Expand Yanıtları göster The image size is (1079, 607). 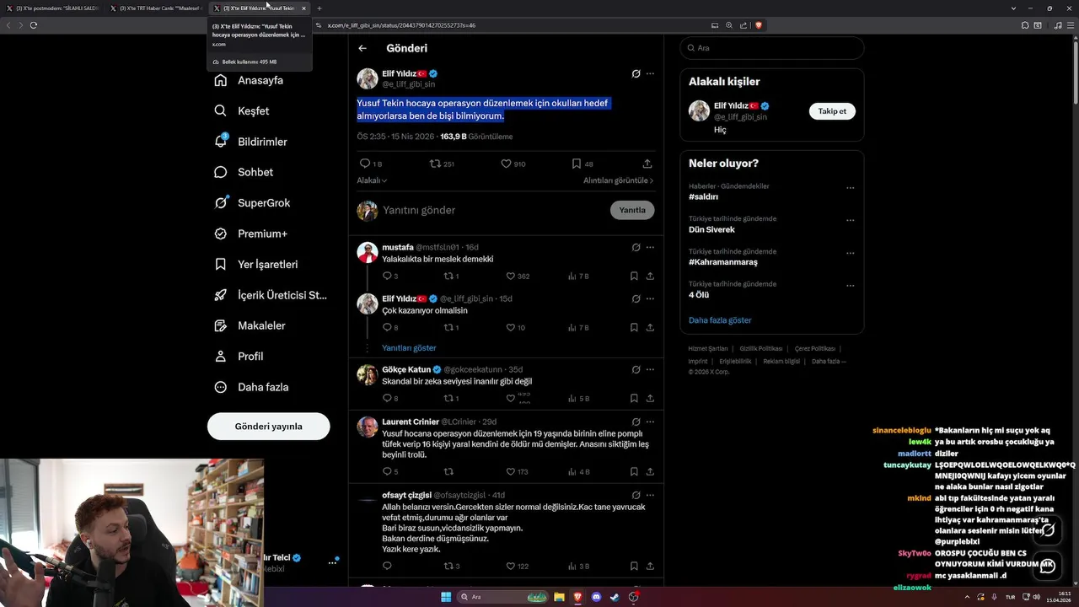click(409, 347)
